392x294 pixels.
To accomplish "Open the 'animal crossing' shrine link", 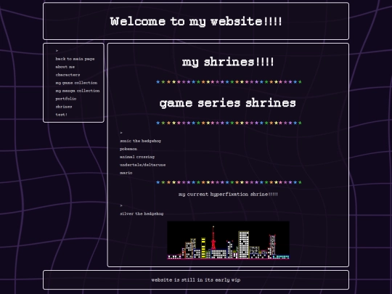I will point(137,157).
